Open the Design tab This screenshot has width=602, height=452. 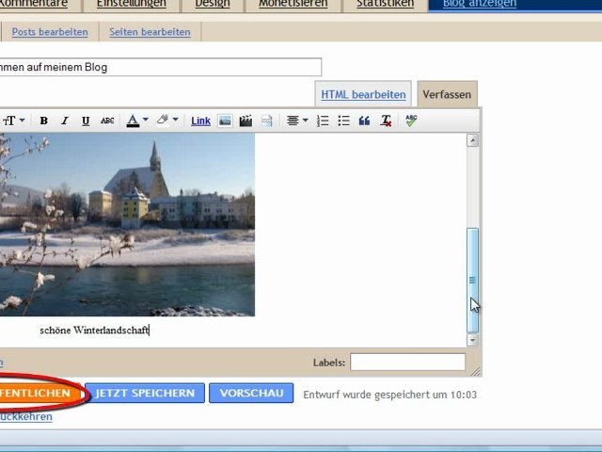coord(213,4)
